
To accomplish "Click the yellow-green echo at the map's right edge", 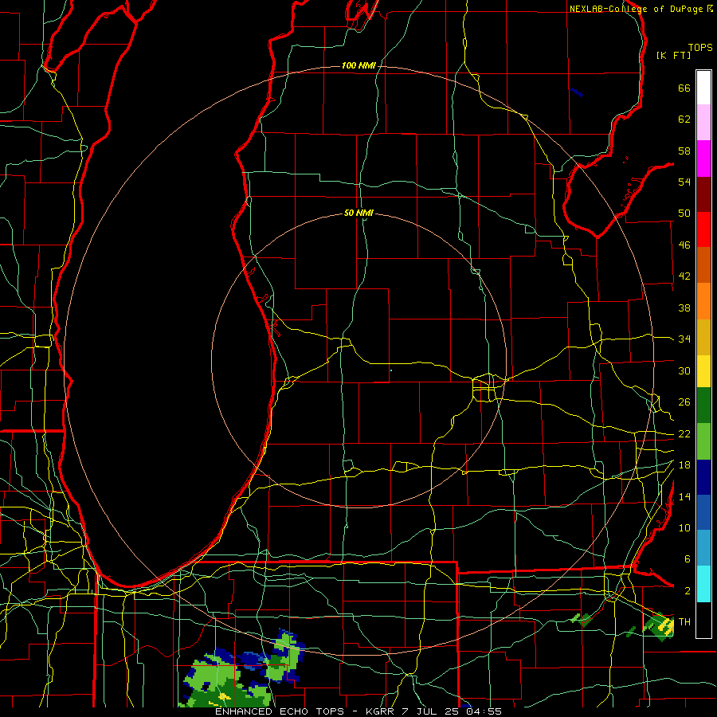I will coord(660,627).
